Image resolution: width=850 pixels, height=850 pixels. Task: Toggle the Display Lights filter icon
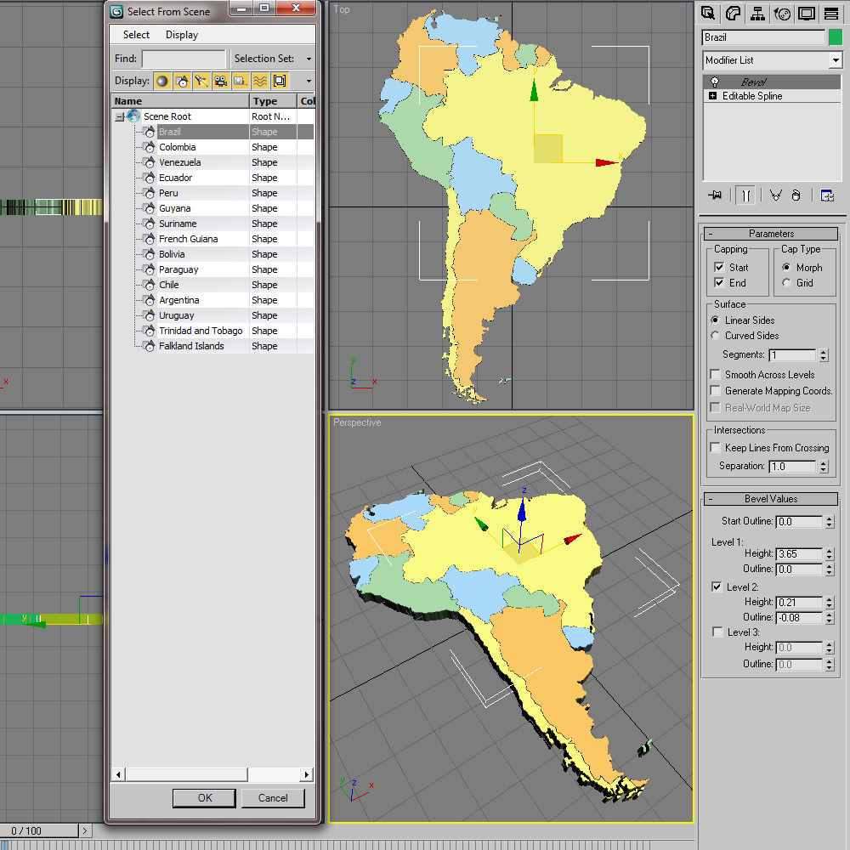pos(201,80)
